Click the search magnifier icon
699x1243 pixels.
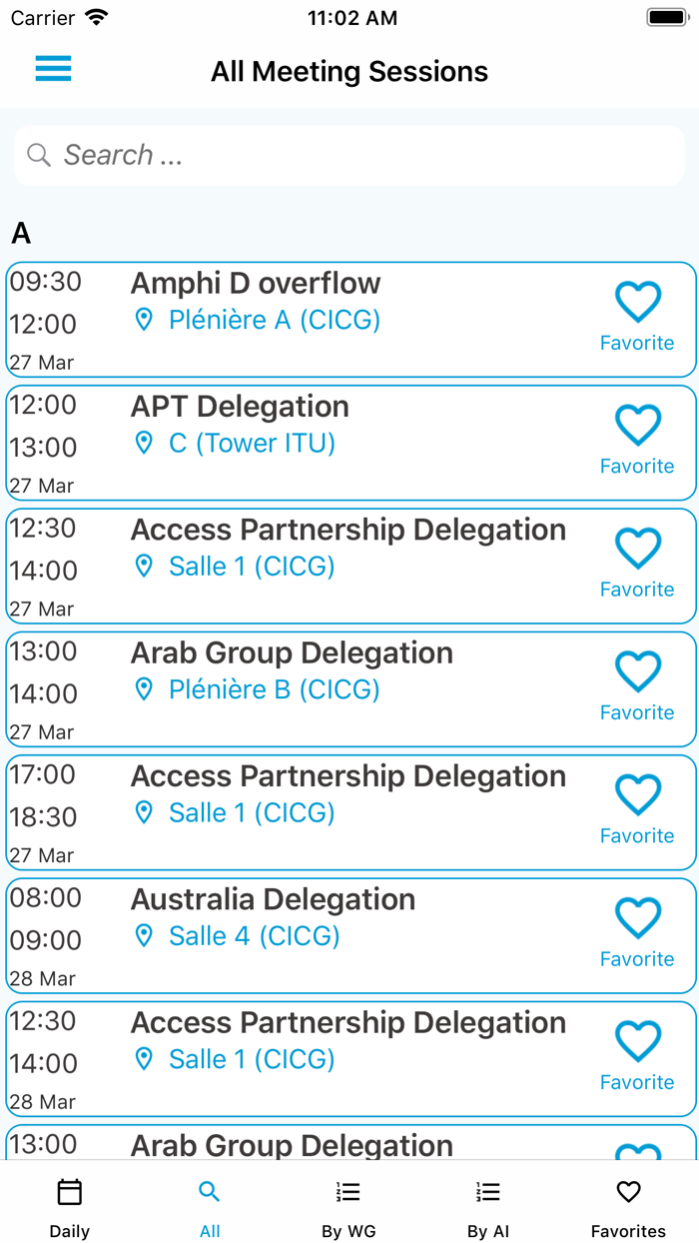[39, 155]
